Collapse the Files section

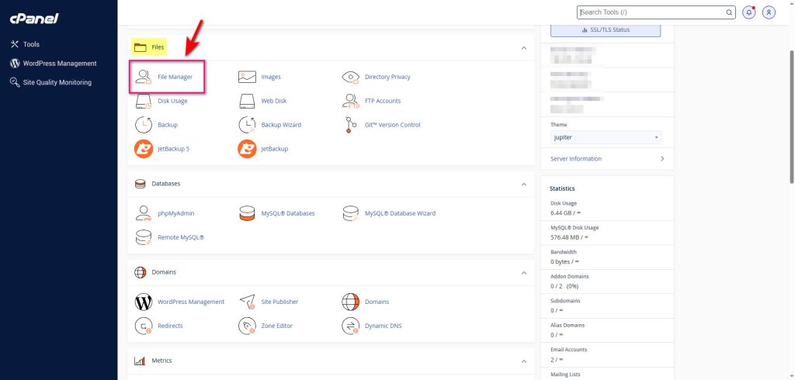tap(524, 48)
